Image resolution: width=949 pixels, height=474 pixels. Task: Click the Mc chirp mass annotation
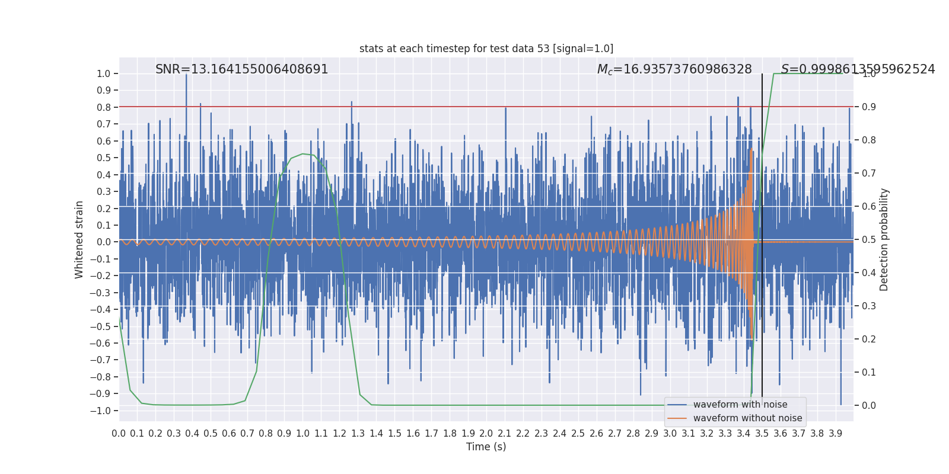674,69
